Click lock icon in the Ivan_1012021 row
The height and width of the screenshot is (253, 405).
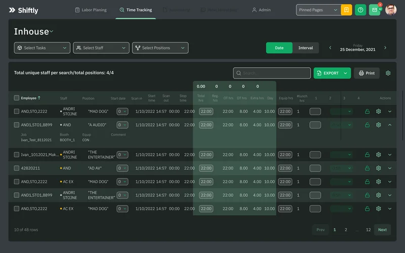[367, 155]
